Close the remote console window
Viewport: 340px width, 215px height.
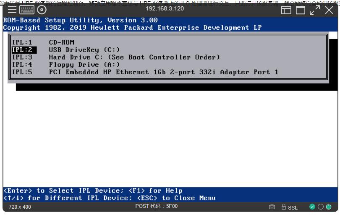click(x=329, y=10)
